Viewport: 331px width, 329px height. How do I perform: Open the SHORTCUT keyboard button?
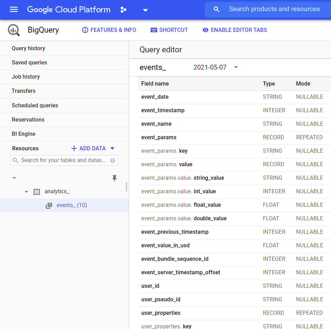tap(169, 30)
